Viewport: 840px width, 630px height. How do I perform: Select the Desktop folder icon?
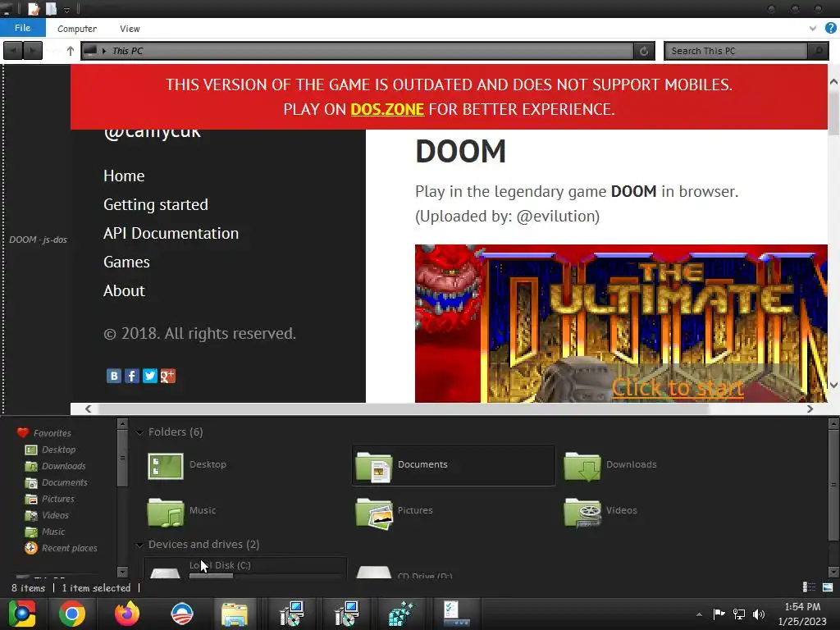(166, 466)
